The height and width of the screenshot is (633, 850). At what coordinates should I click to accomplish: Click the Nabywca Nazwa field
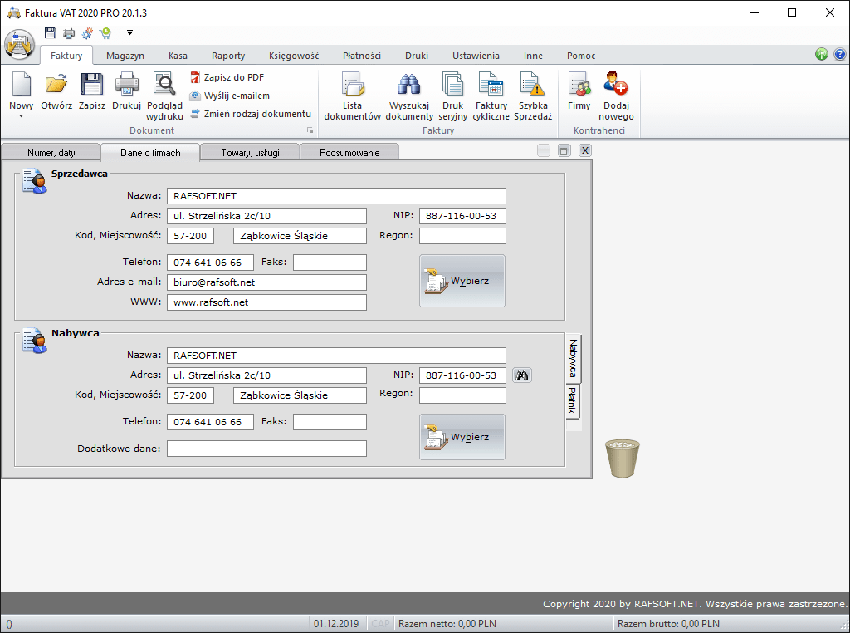tap(336, 356)
